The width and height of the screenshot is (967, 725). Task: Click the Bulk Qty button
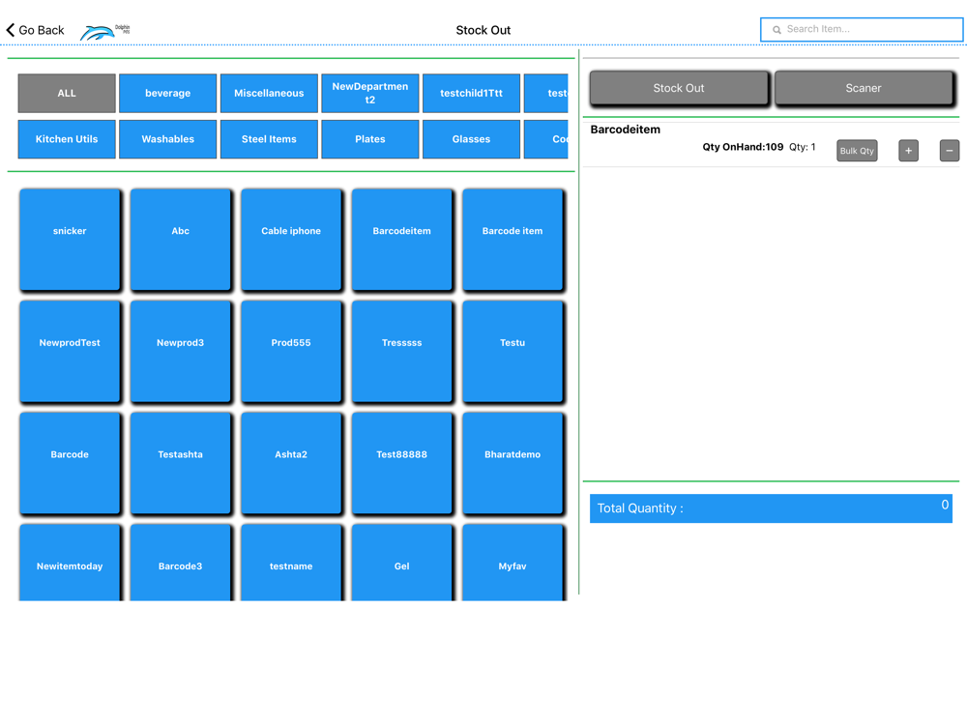click(857, 151)
